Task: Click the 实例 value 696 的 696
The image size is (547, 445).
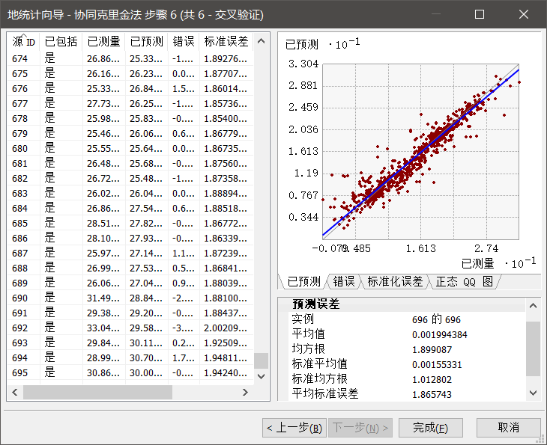Action: 436,319
